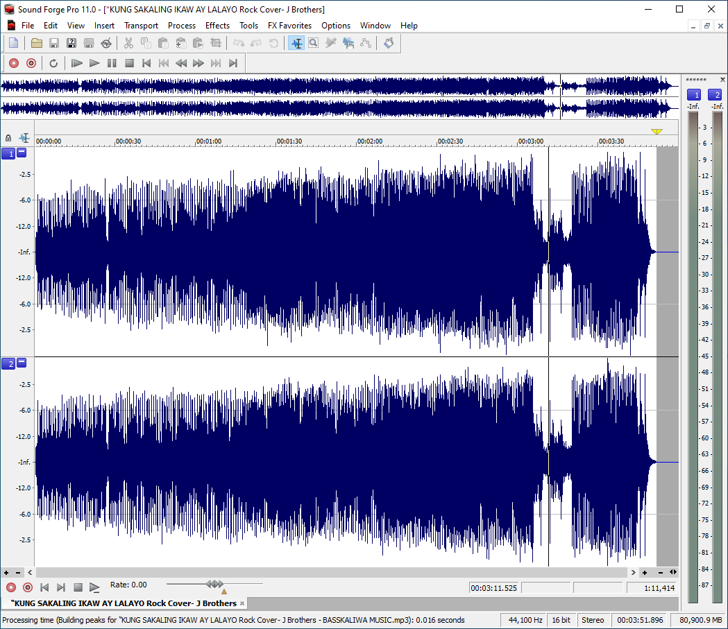Activate the Edit tool icon
The height and width of the screenshot is (629, 728).
296,43
